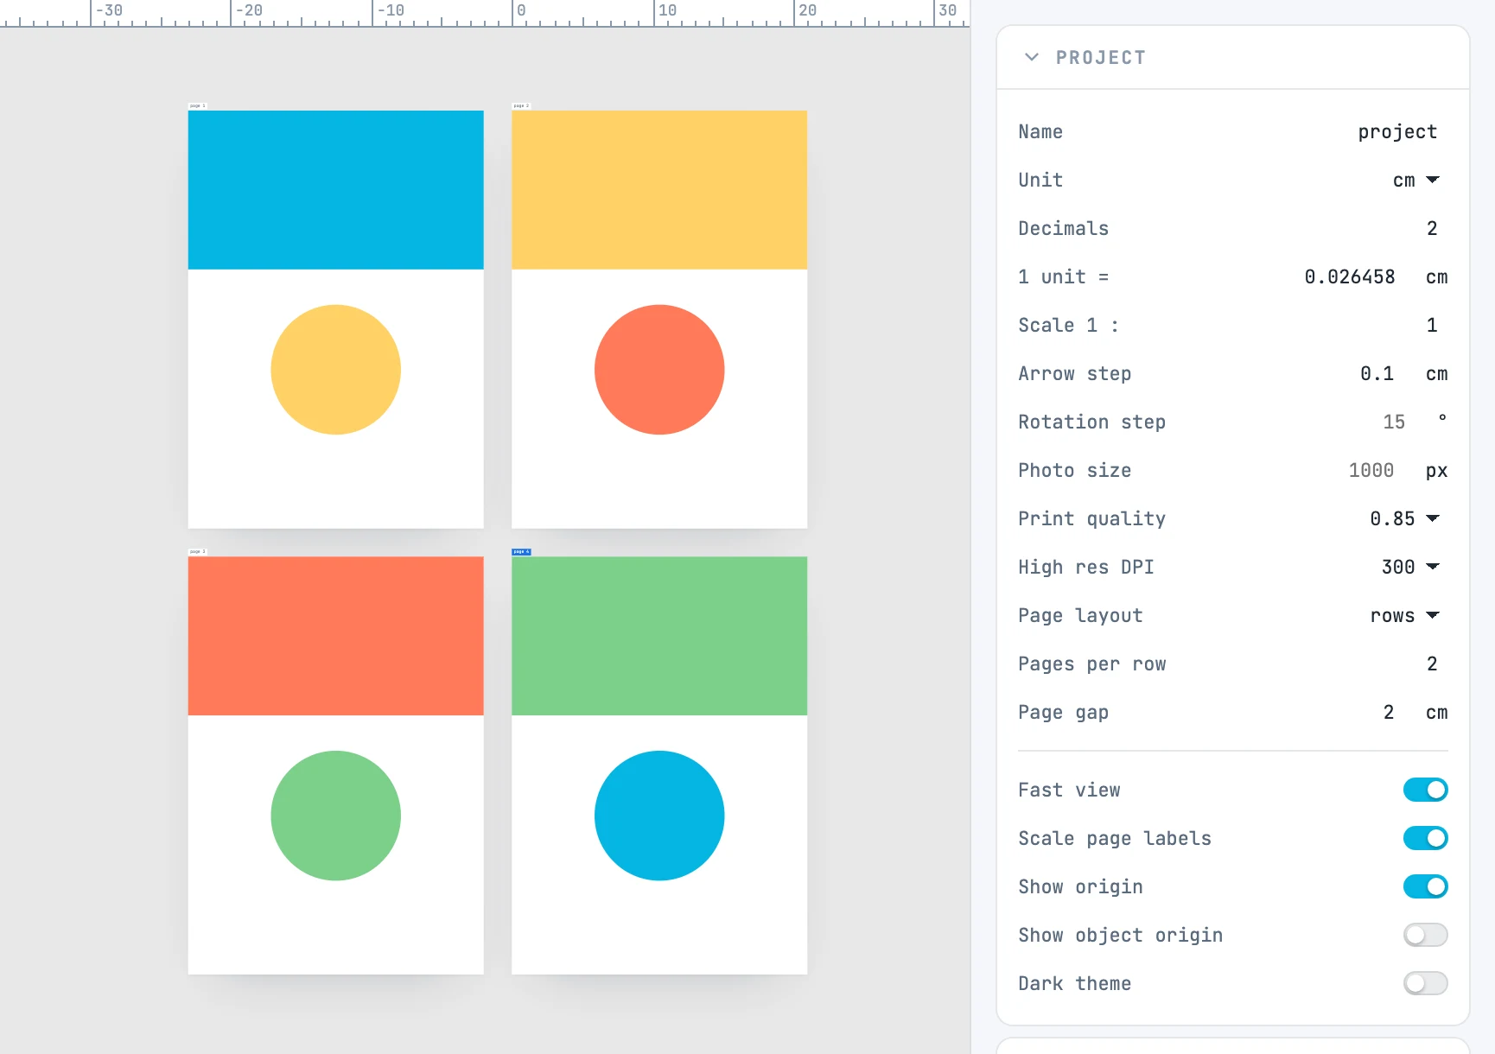
Task: Select the yellow rectangle on page 2
Action: point(659,189)
